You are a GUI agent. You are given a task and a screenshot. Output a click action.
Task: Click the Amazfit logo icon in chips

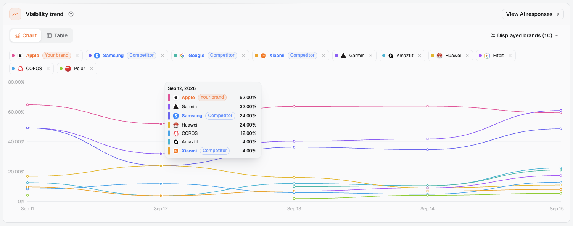391,56
